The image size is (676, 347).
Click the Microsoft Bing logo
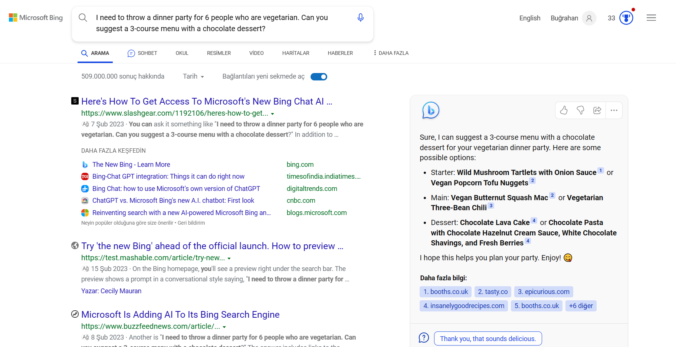pos(36,17)
